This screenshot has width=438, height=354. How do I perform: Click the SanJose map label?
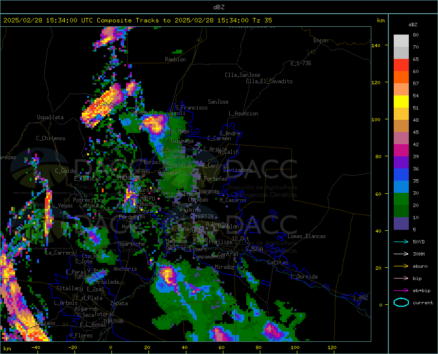[x=218, y=102]
